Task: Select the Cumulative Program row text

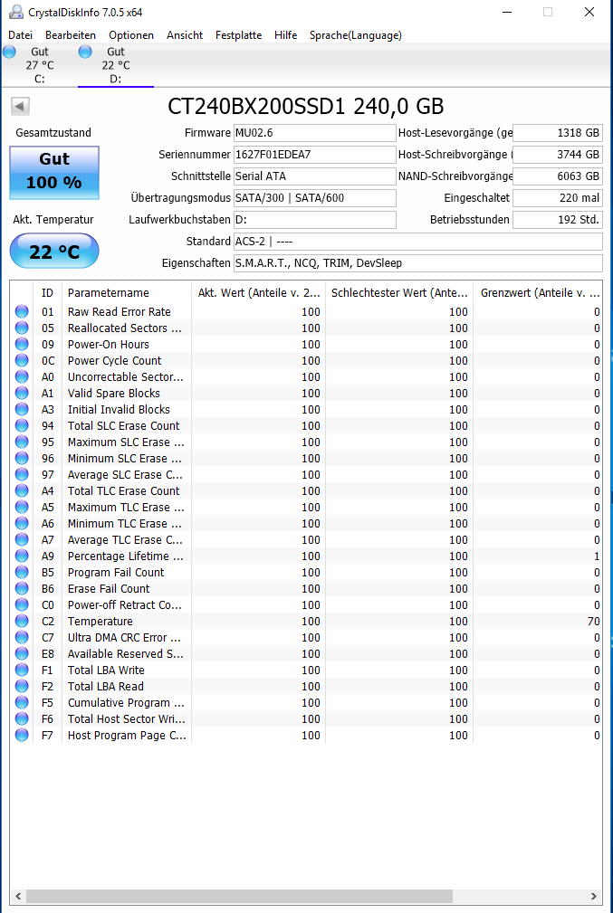Action: coord(126,703)
